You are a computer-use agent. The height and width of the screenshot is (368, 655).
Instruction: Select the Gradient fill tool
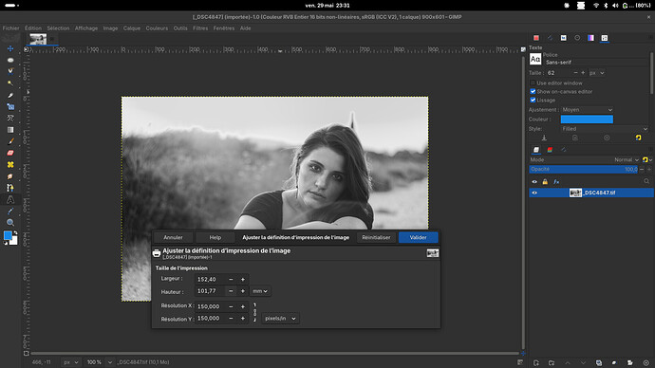pos(10,130)
